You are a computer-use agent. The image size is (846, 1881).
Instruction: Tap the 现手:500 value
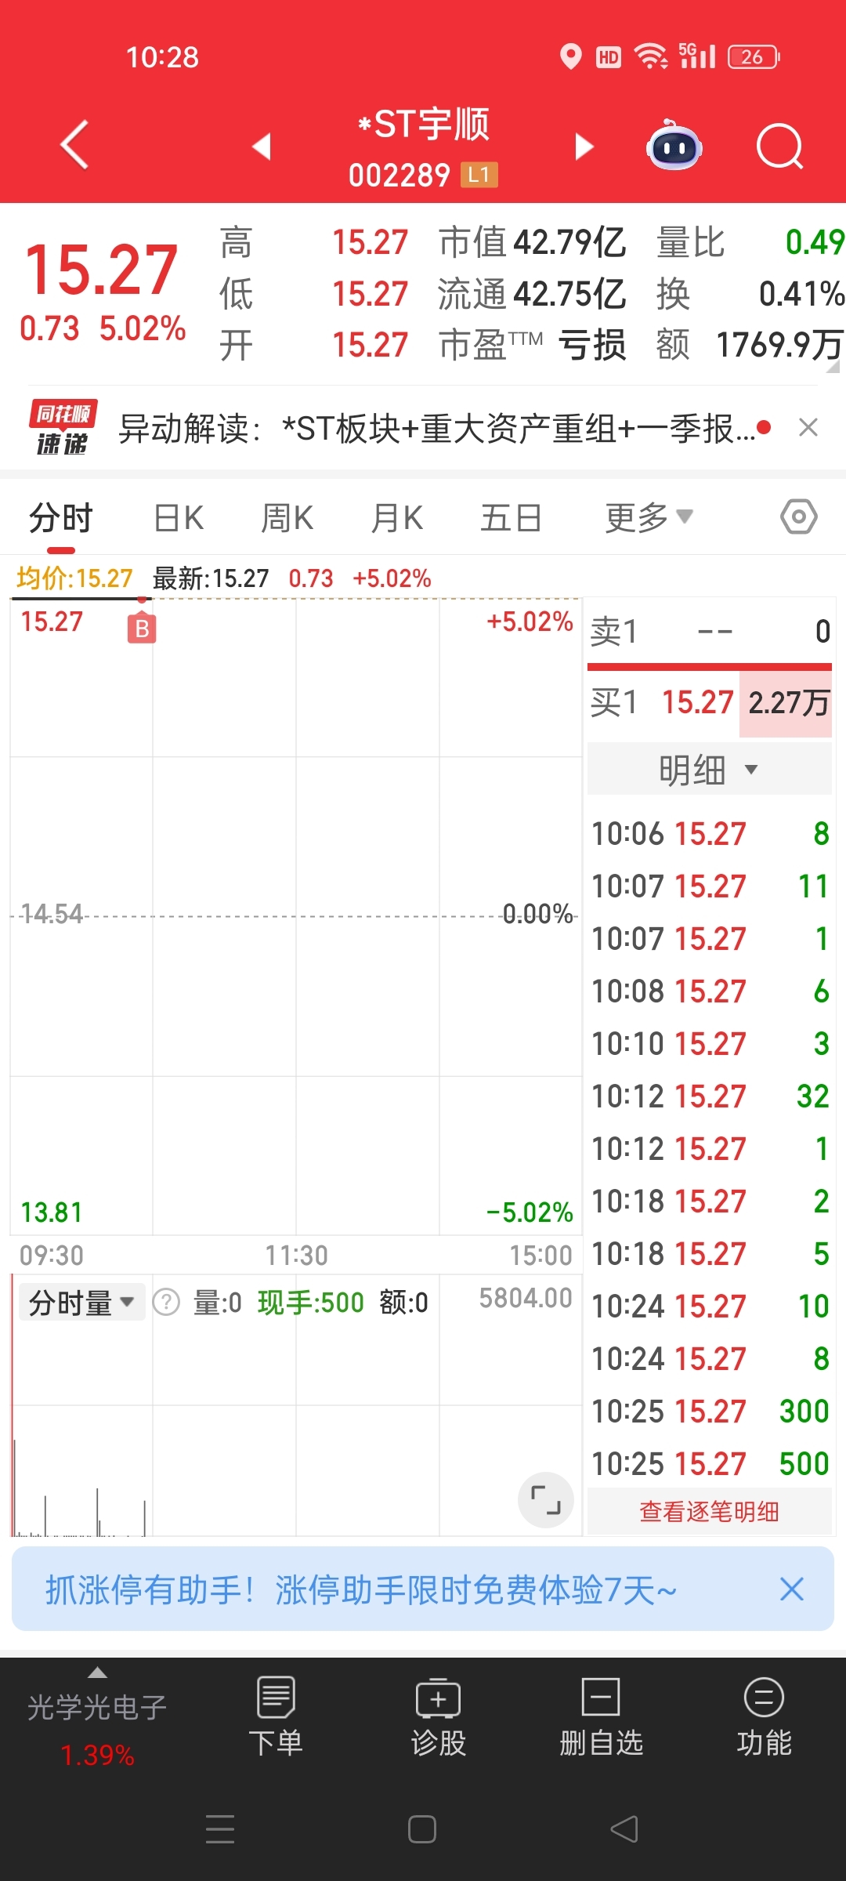pos(311,1303)
